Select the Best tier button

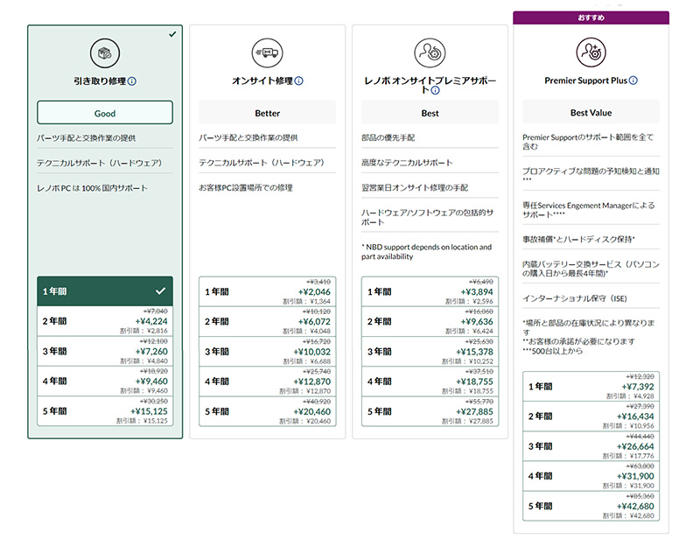(x=430, y=113)
